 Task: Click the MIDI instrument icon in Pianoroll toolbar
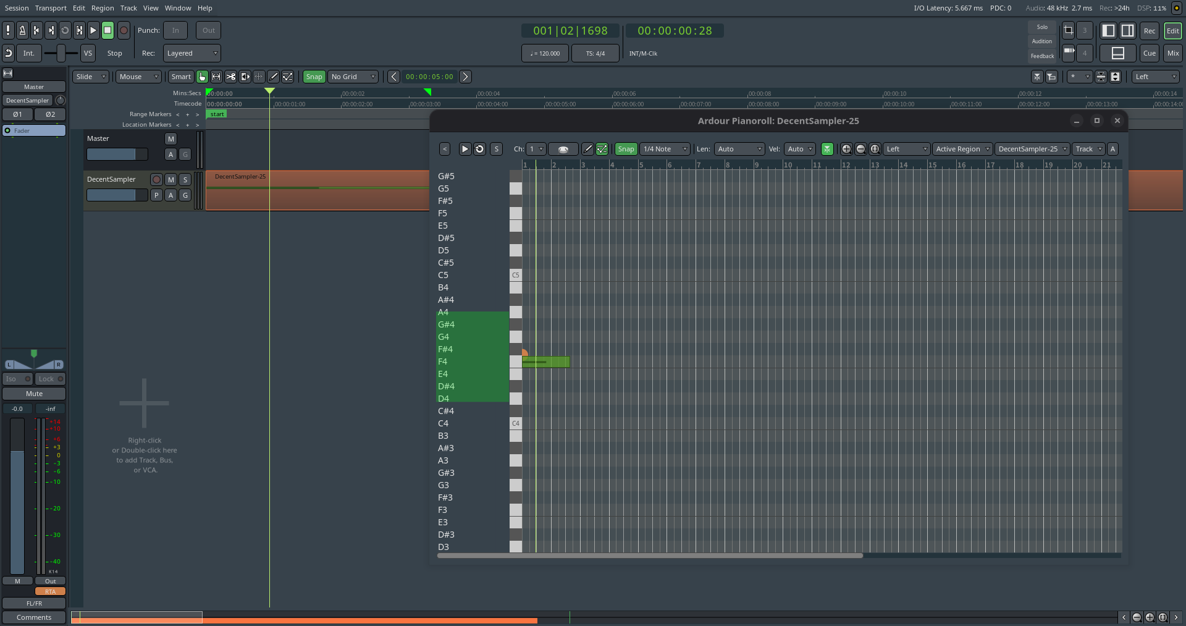click(x=563, y=149)
